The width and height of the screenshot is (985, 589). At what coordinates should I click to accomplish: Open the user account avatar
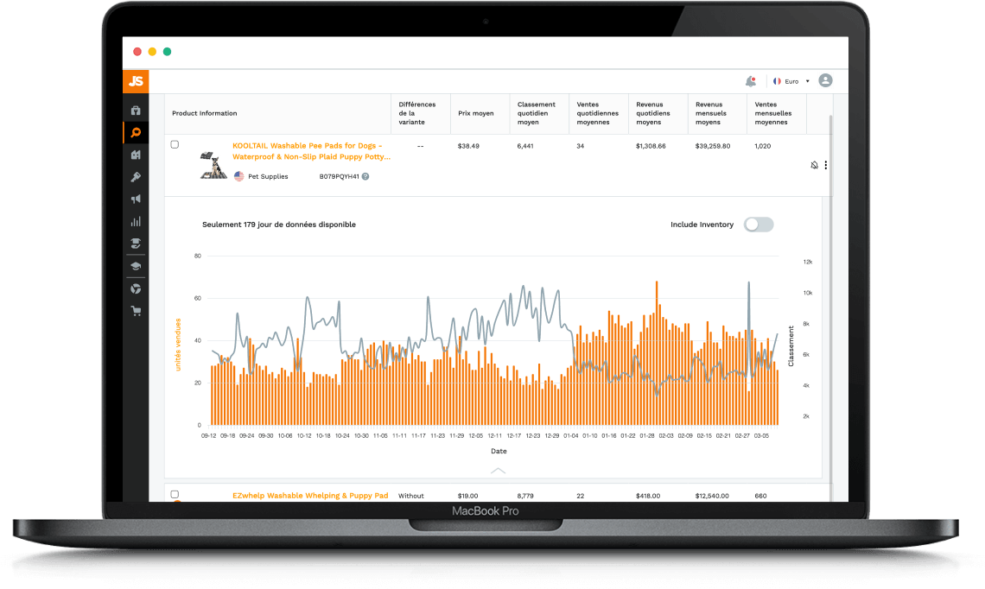pos(825,80)
